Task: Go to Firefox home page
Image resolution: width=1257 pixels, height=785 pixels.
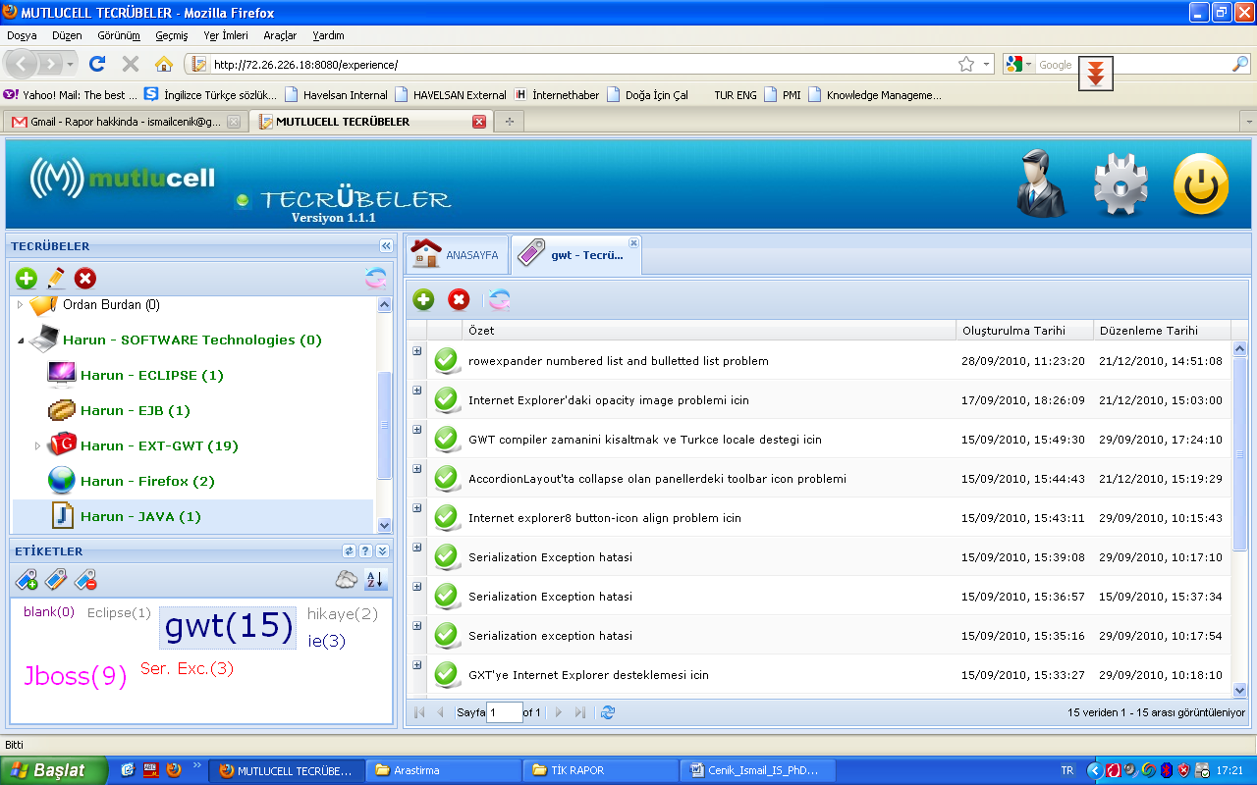Action: click(x=164, y=64)
